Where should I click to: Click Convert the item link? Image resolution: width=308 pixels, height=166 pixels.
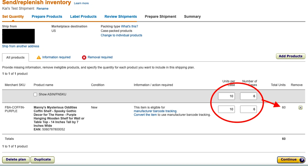pos(145,115)
